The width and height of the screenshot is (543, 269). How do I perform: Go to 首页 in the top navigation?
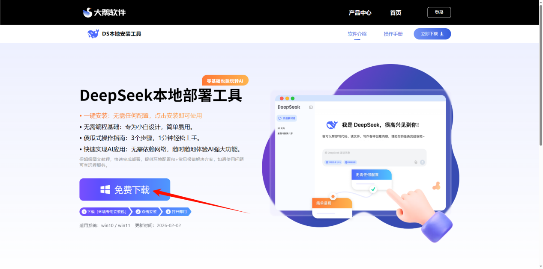click(395, 12)
